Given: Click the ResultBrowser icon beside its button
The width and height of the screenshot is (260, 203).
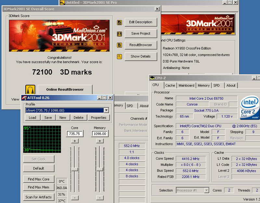Looking at the screenshot, I should [x=119, y=45].
